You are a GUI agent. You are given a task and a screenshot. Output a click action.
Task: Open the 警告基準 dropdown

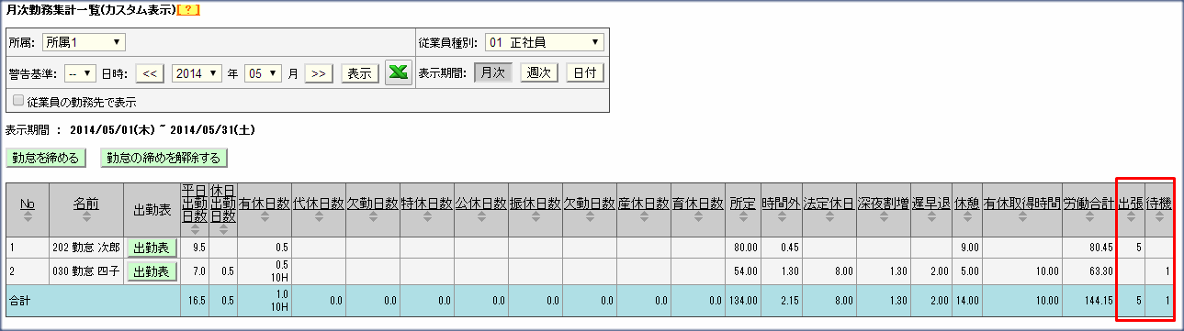(x=81, y=73)
